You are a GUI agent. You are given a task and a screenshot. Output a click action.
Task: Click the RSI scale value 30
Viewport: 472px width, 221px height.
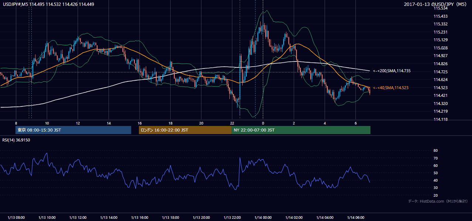pyautogui.click(x=435, y=188)
